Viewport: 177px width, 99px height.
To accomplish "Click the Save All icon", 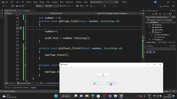I will [23, 6].
